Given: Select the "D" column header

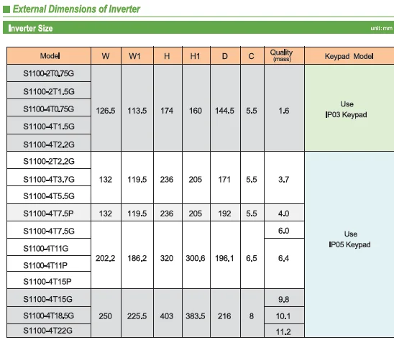Looking at the screenshot, I should coord(225,56).
